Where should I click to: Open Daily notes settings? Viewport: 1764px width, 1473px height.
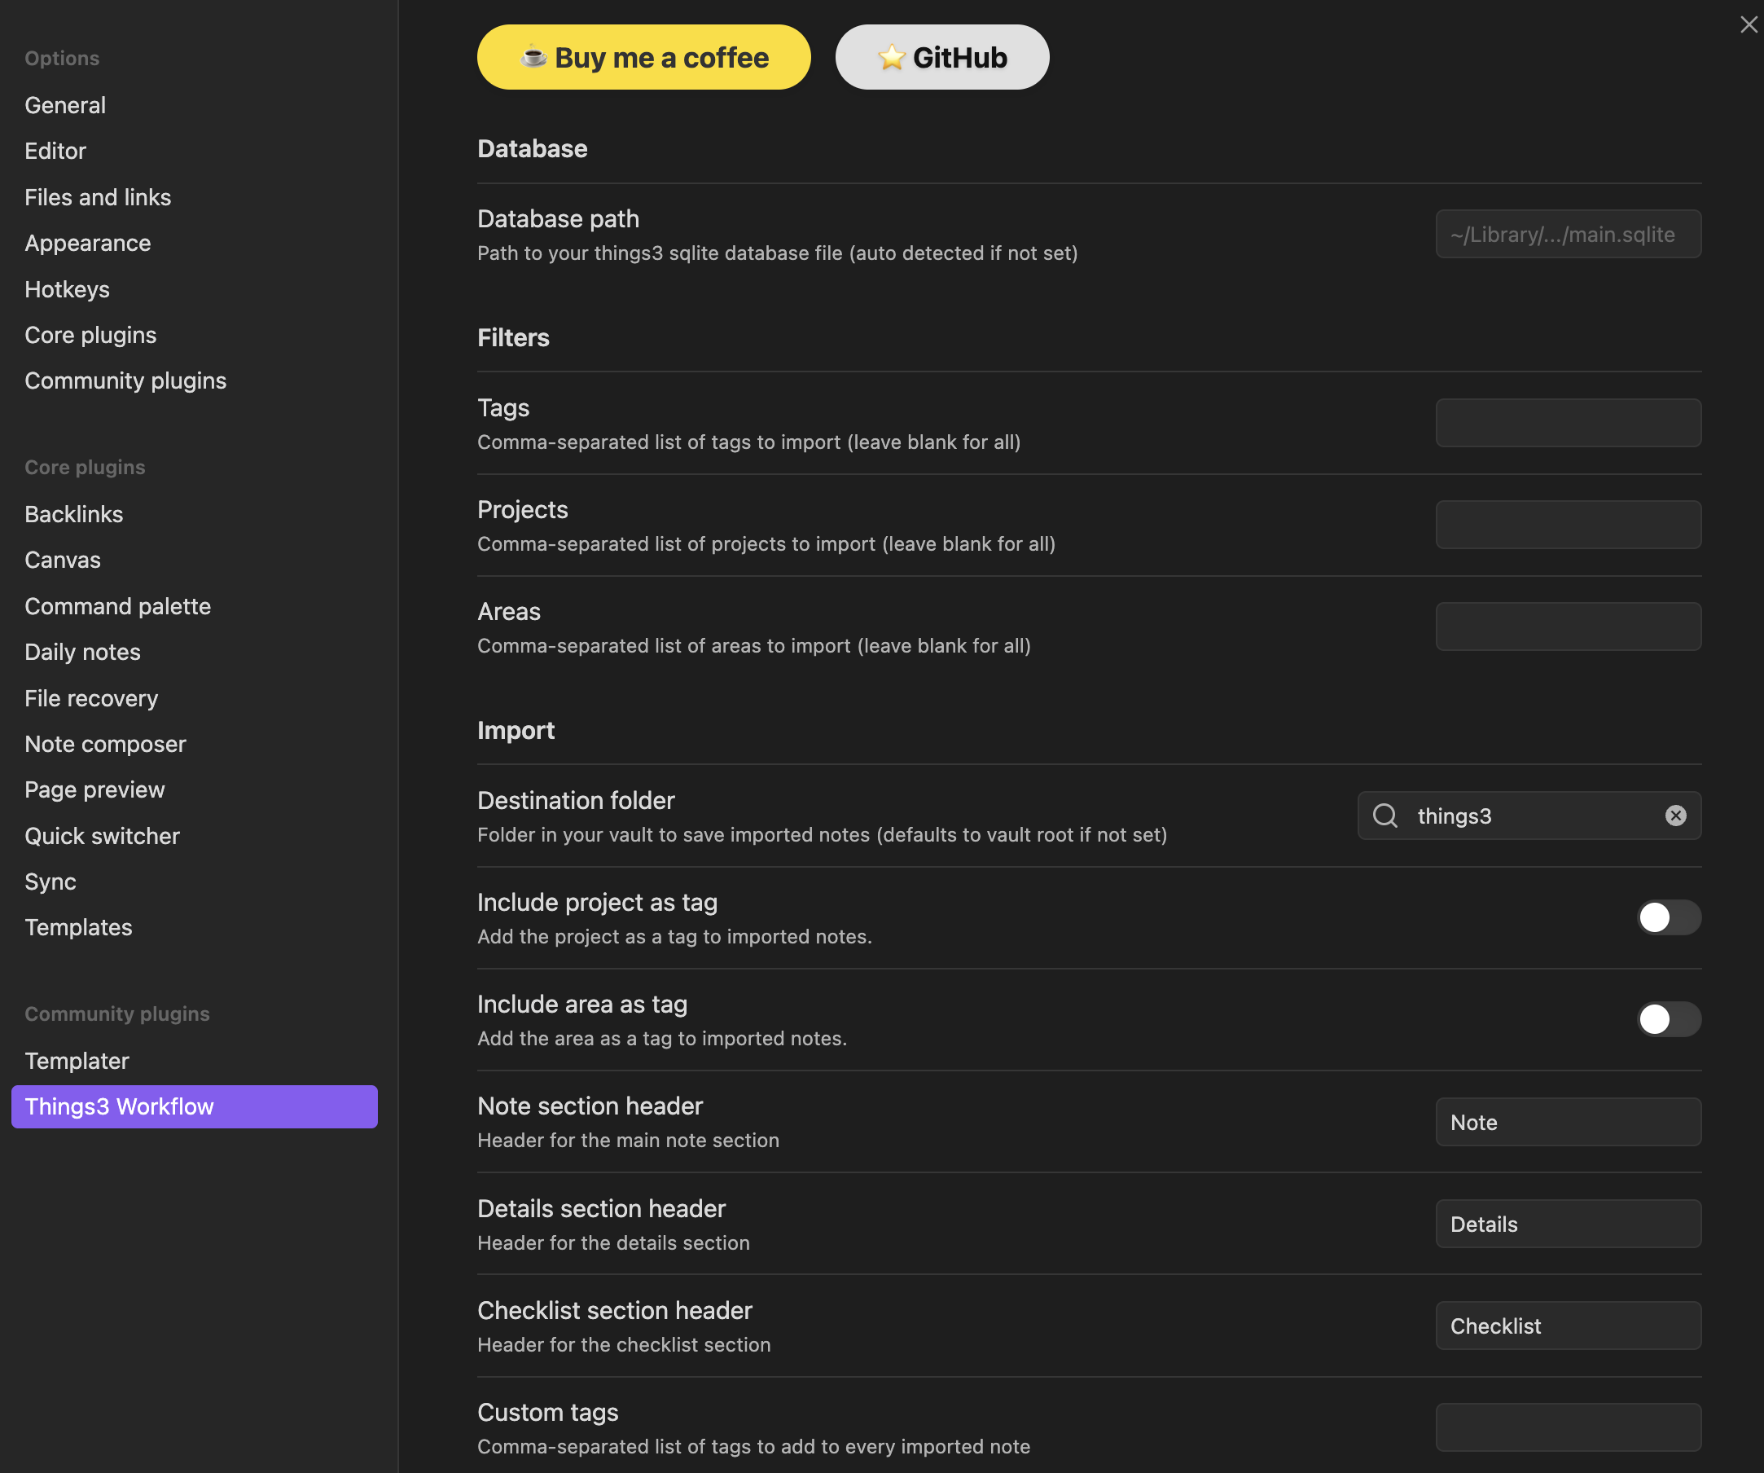[x=82, y=651]
